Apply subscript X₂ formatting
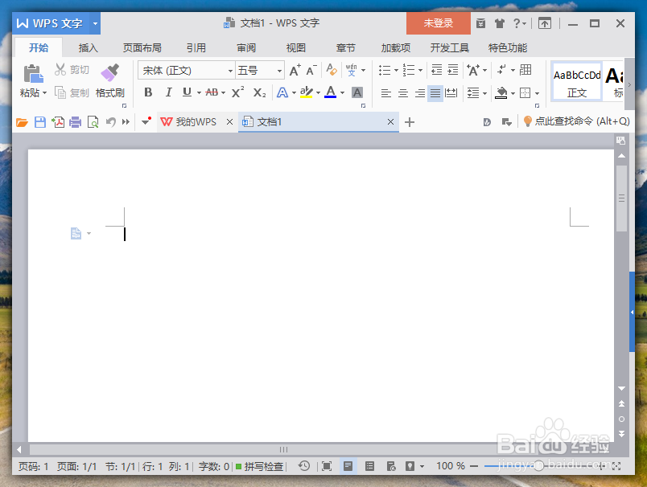 click(x=260, y=92)
